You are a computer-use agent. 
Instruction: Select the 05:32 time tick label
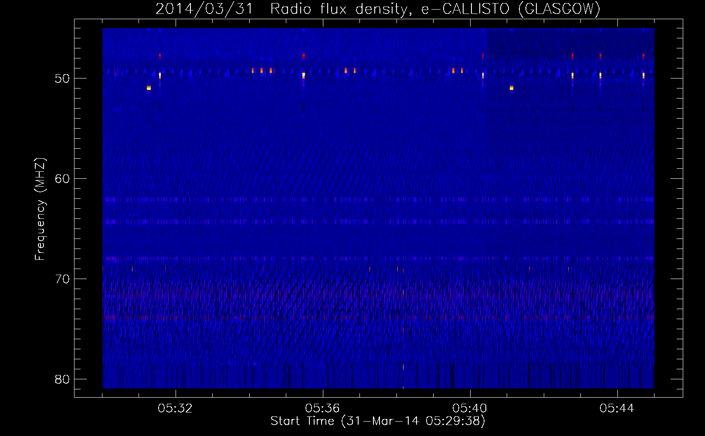coord(175,409)
